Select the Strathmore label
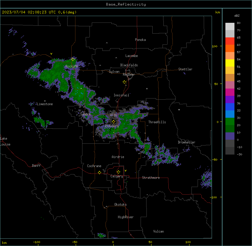The width and height of the screenshot is (252, 246). pos(151,178)
